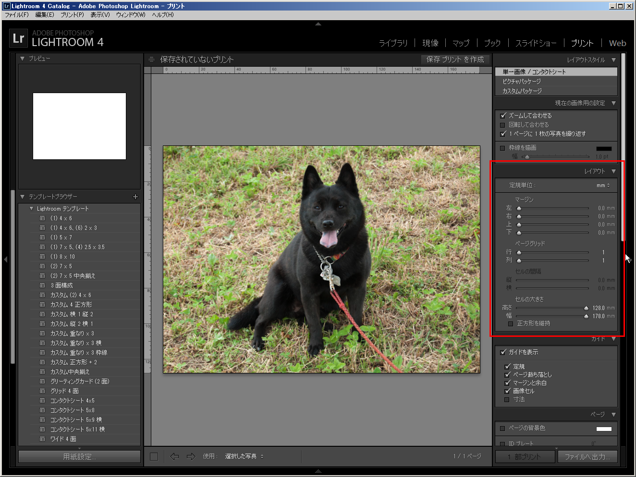Viewport: 636px width, 477px height.
Task: Click the square icon in bottom toolbar
Action: pyautogui.click(x=154, y=456)
